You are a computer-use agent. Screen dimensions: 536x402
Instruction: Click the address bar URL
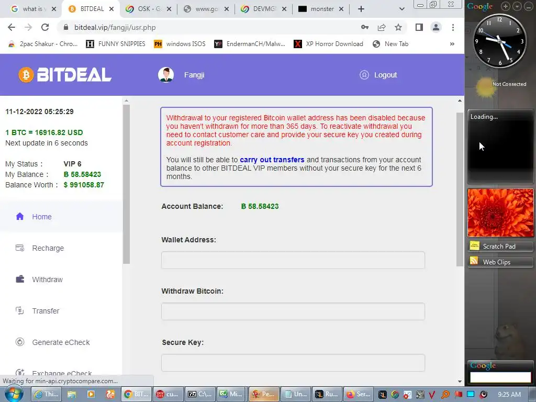click(115, 27)
